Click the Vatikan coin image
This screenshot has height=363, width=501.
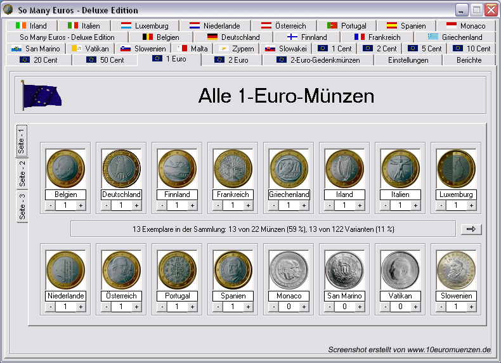coord(400,270)
